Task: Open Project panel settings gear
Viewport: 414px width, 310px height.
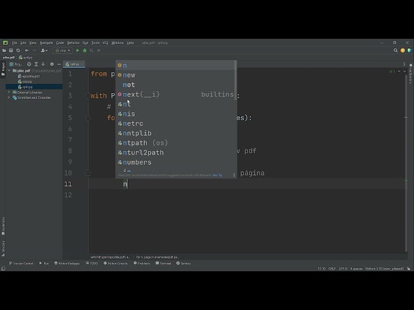Action: tap(52, 65)
